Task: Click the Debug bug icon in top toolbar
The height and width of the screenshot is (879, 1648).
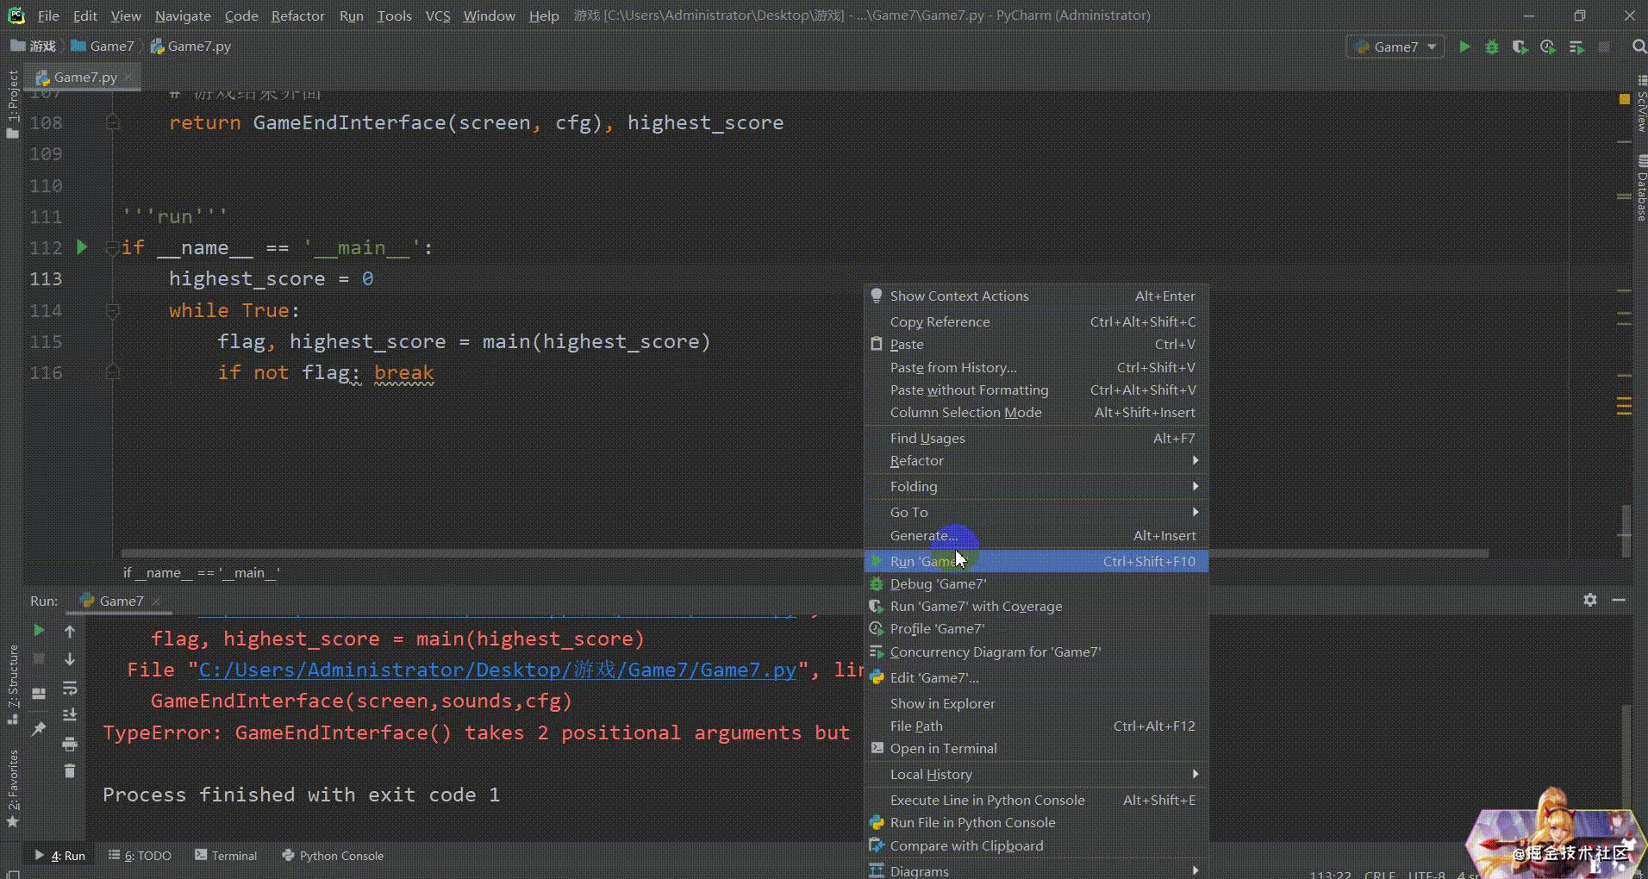Action: (x=1492, y=47)
